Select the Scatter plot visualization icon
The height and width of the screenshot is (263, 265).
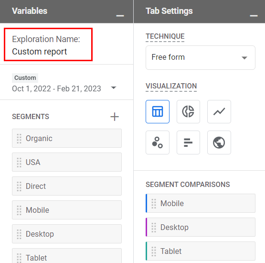158,142
